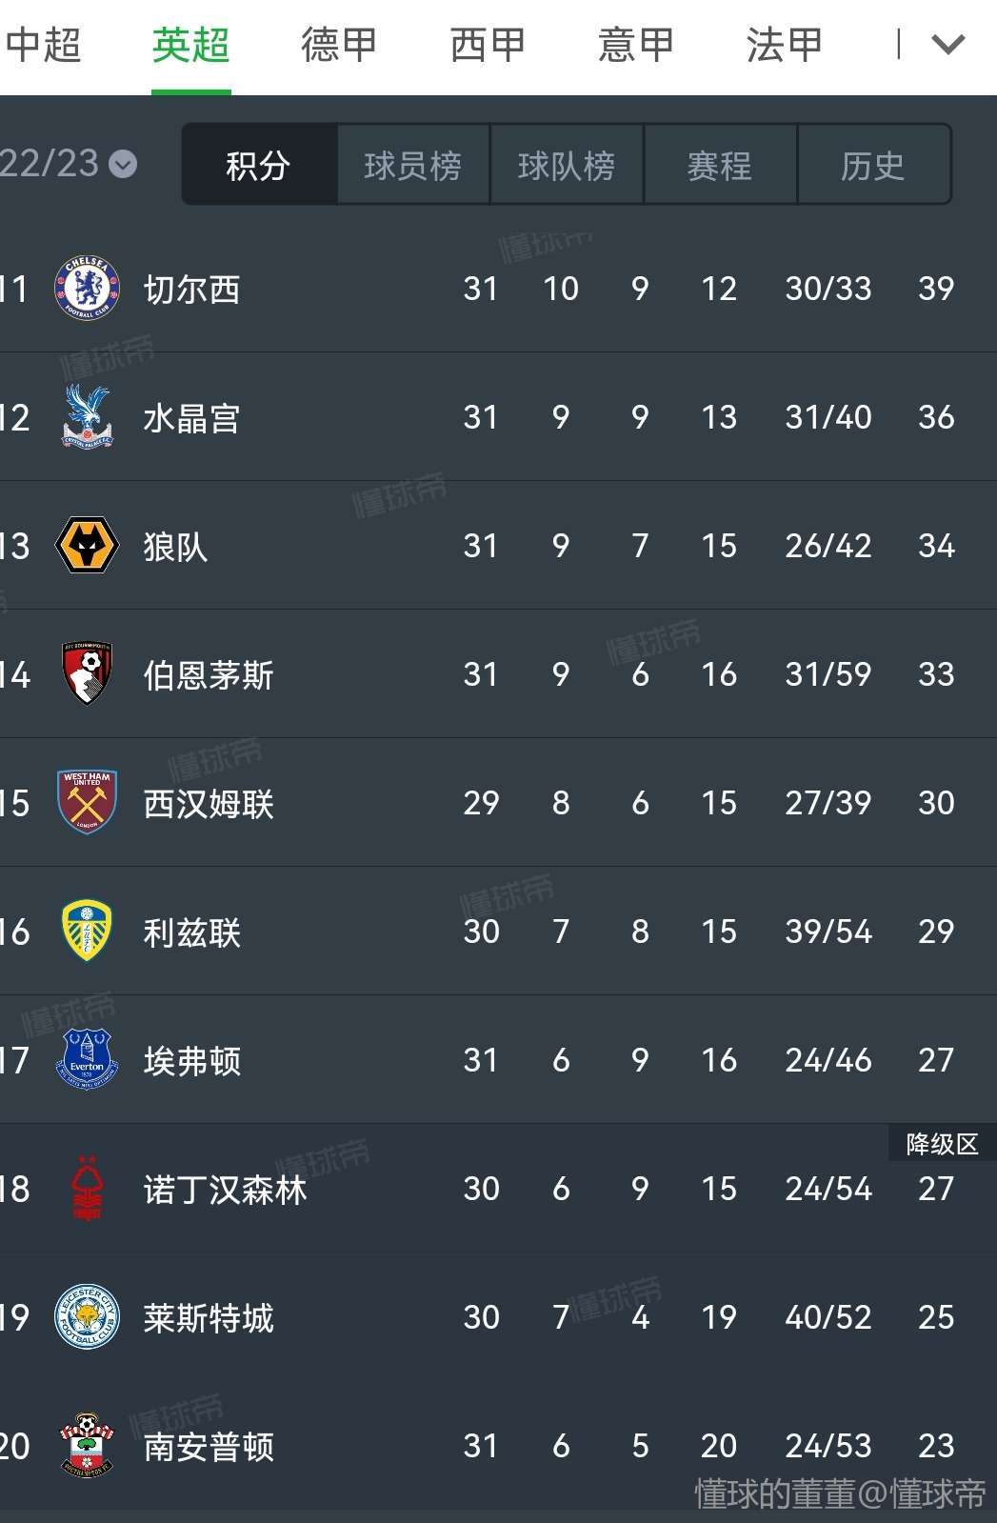Screen dimensions: 997x1523
Task: Select Southampton club crest
Action: pos(87,1445)
